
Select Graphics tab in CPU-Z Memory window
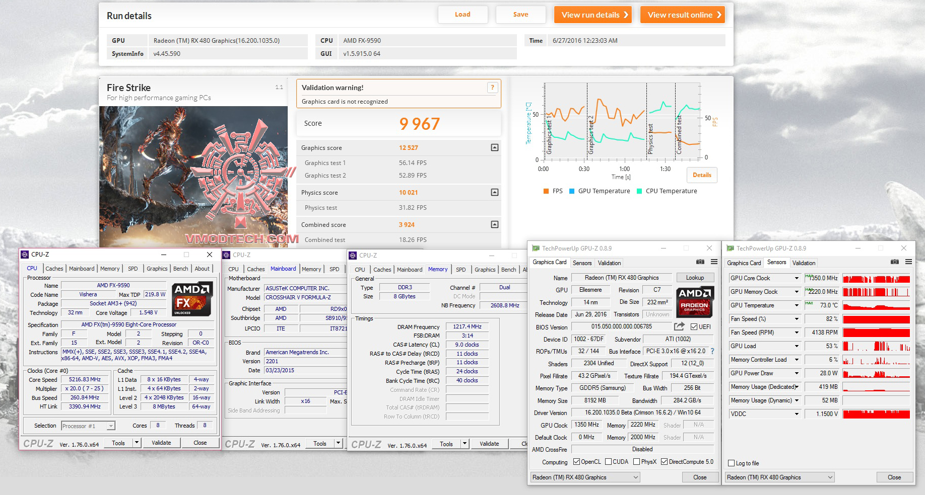tap(485, 270)
